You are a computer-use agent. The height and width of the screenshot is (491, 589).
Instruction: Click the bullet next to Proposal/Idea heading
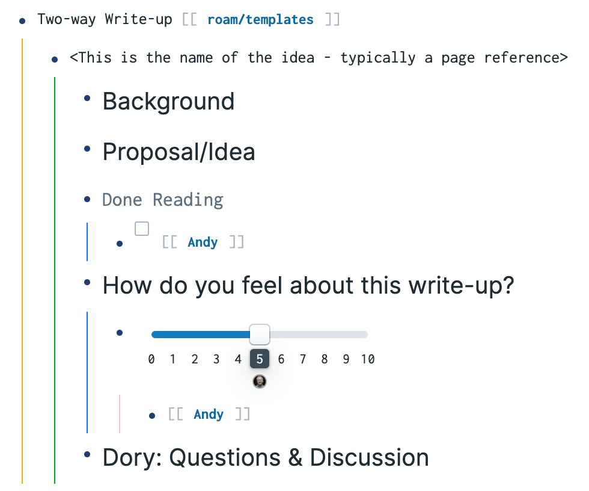(87, 149)
